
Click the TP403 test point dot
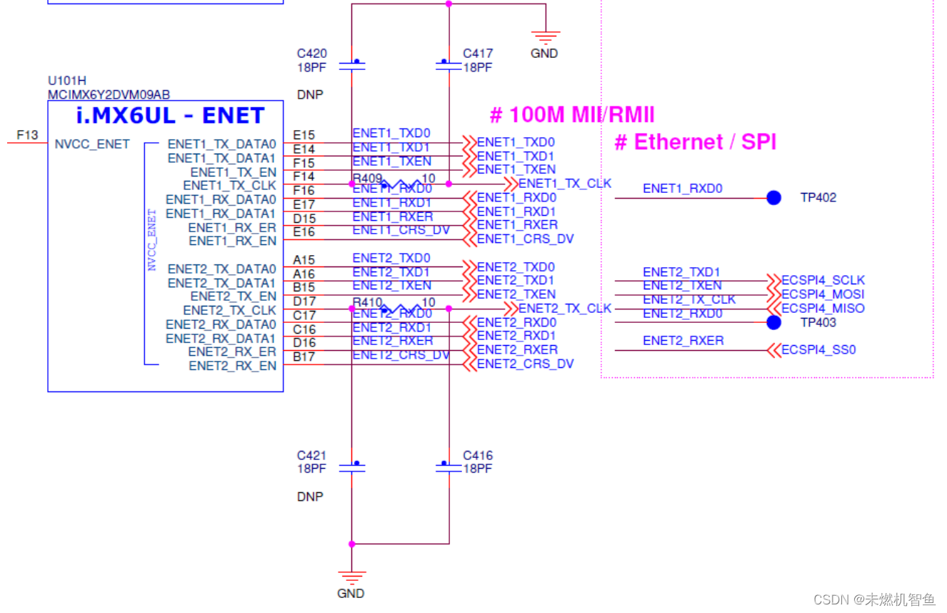773,323
